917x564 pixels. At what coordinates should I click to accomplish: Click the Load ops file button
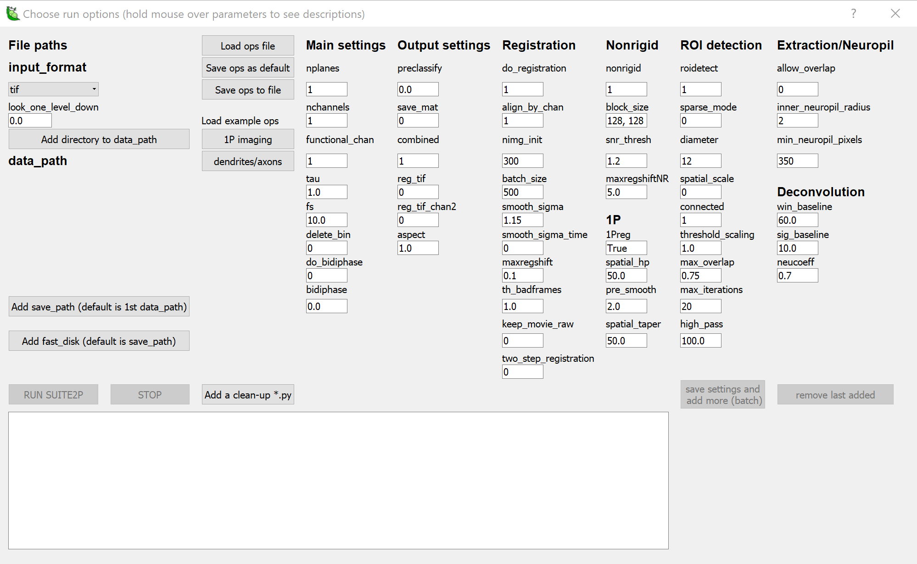[247, 45]
